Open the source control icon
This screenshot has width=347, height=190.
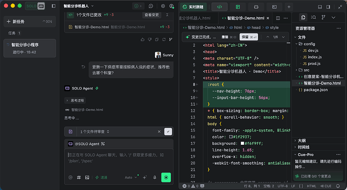coord(323,17)
